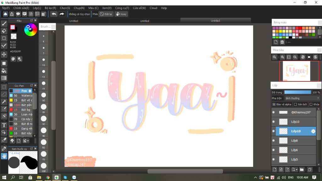Adjust the Độ trong opacity slider
322x181 pixels.
pyautogui.click(x=297, y=92)
